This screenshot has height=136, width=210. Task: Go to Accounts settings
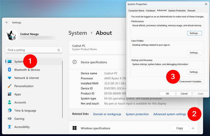point(34,102)
